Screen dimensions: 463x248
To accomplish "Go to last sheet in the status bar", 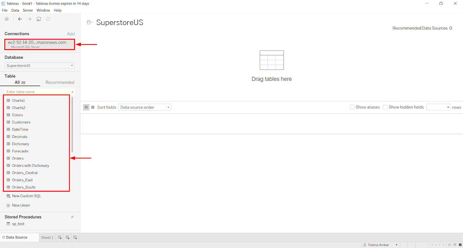I will coord(443,245).
